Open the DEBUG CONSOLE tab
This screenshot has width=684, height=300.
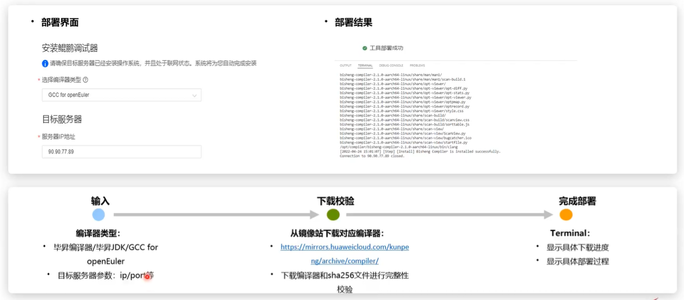391,65
